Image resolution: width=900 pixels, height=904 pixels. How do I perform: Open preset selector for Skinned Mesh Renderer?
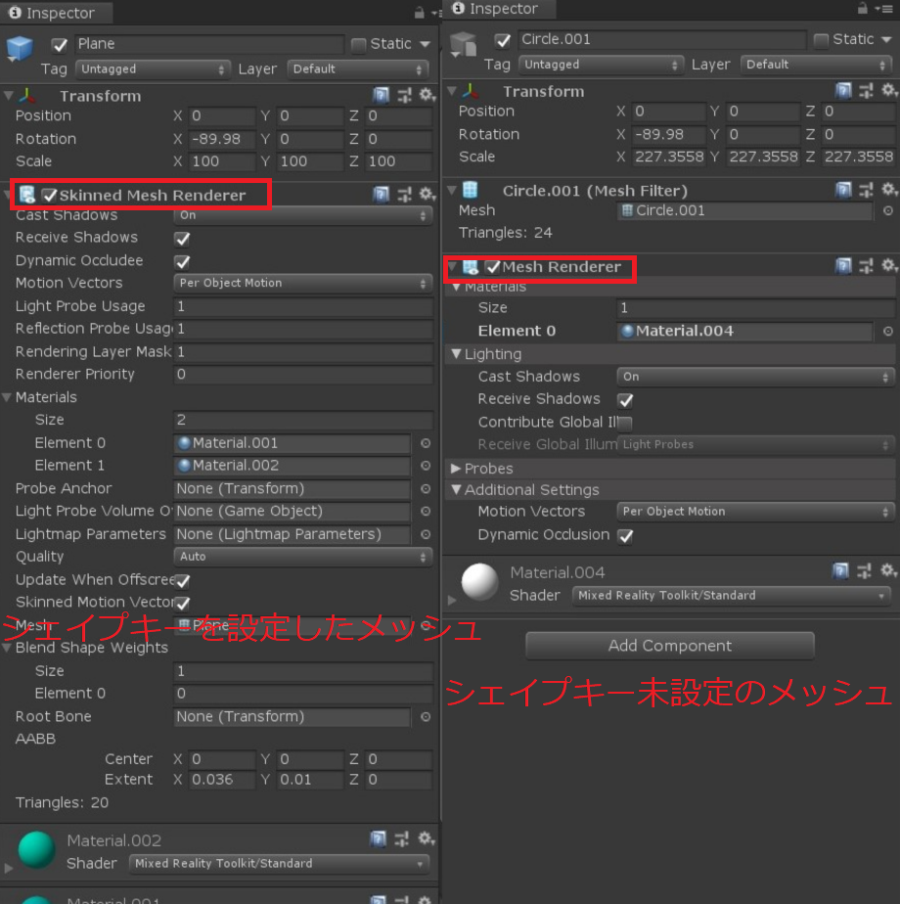(405, 195)
